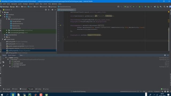
Task: Open the Android project view dropdown
Action: (x=7, y=10)
